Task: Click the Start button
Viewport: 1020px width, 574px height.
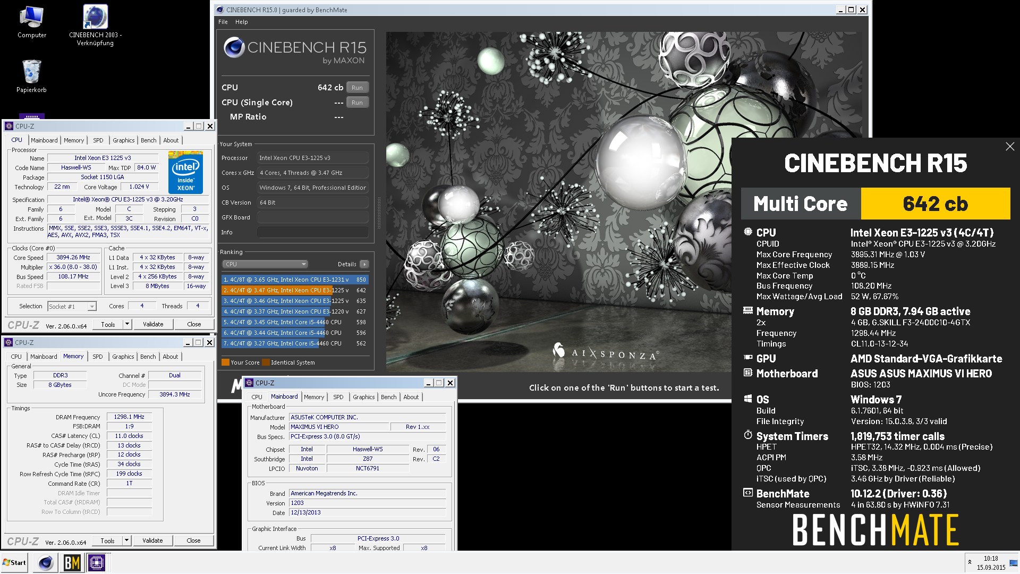Action: point(15,563)
